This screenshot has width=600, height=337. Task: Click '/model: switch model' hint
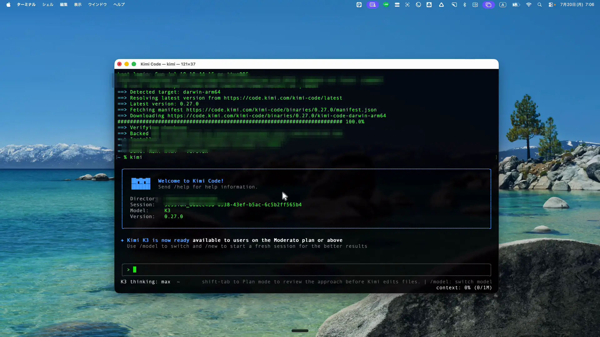tap(461, 282)
